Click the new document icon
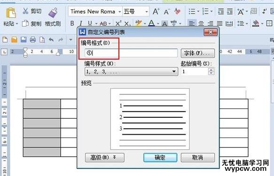This screenshot has height=176, width=274. click(x=5, y=40)
